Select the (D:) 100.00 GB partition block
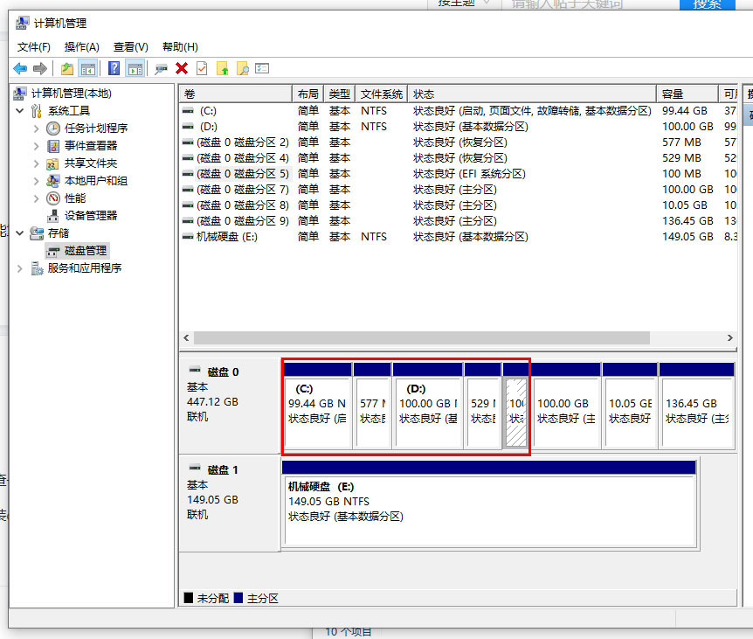This screenshot has height=639, width=753. 428,406
